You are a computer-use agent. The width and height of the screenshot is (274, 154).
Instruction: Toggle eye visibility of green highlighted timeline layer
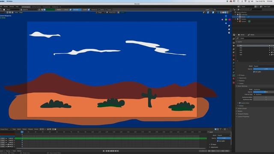tap(10, 138)
